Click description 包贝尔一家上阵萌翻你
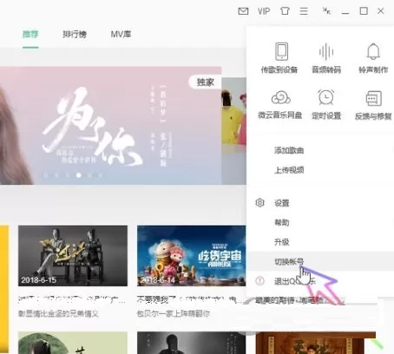Image resolution: width=394 pixels, height=354 pixels. click(x=174, y=314)
